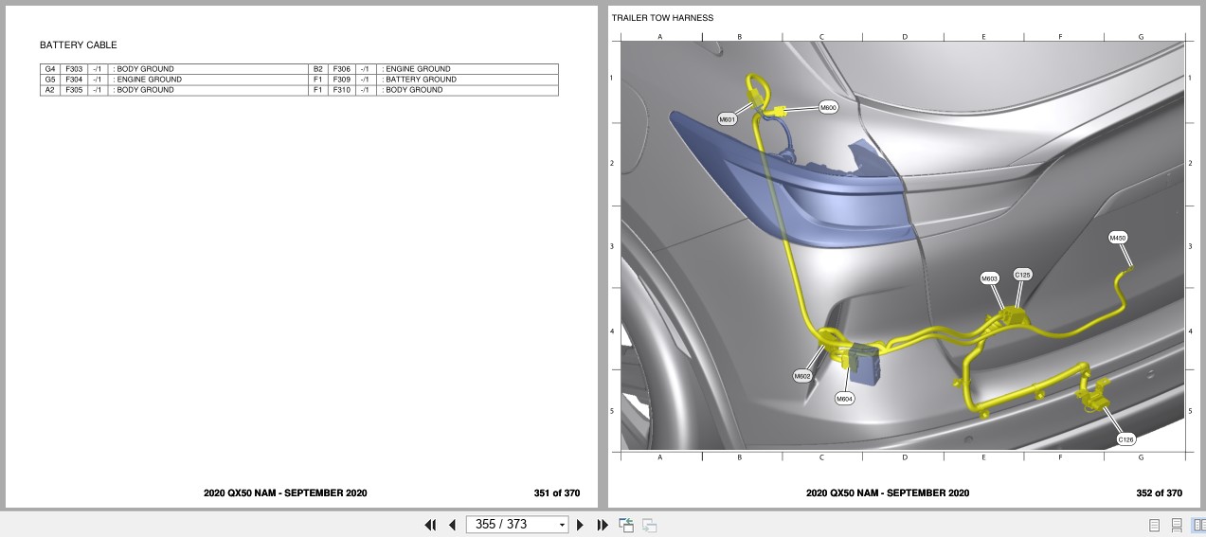Screen dimensions: 1206x537
Task: Click the previous view icon
Action: click(x=626, y=525)
